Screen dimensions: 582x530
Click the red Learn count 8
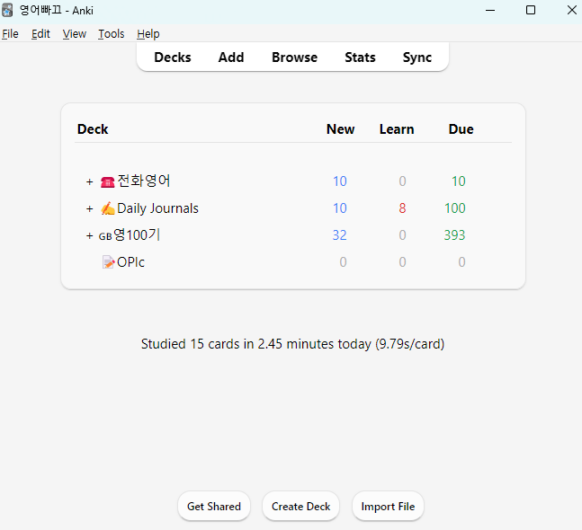(402, 208)
